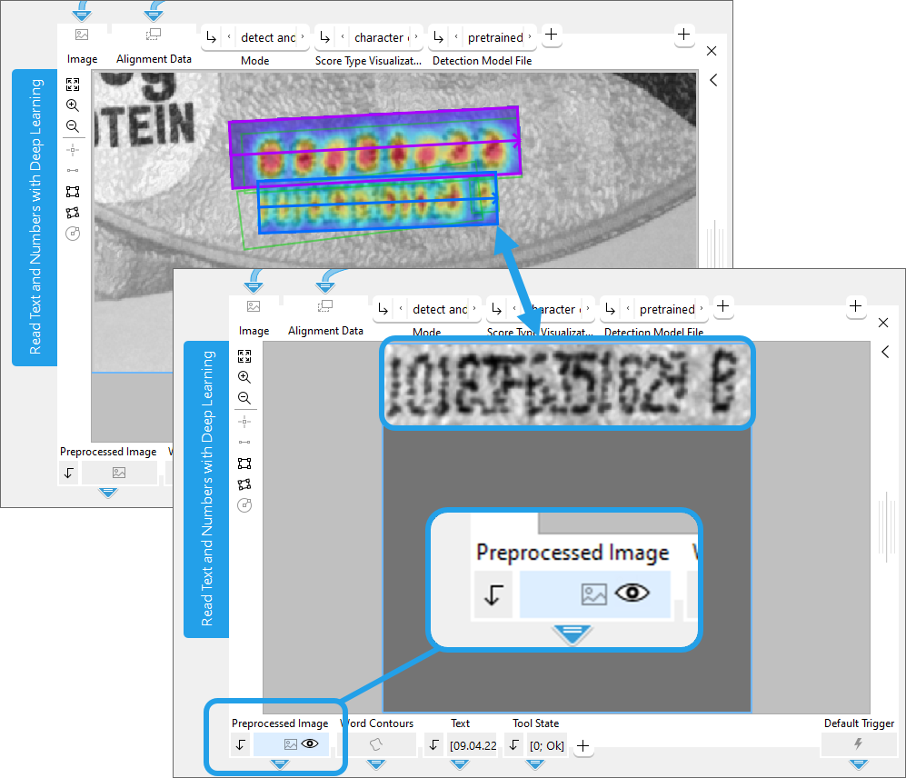Click far-right plus button in front window

click(856, 306)
